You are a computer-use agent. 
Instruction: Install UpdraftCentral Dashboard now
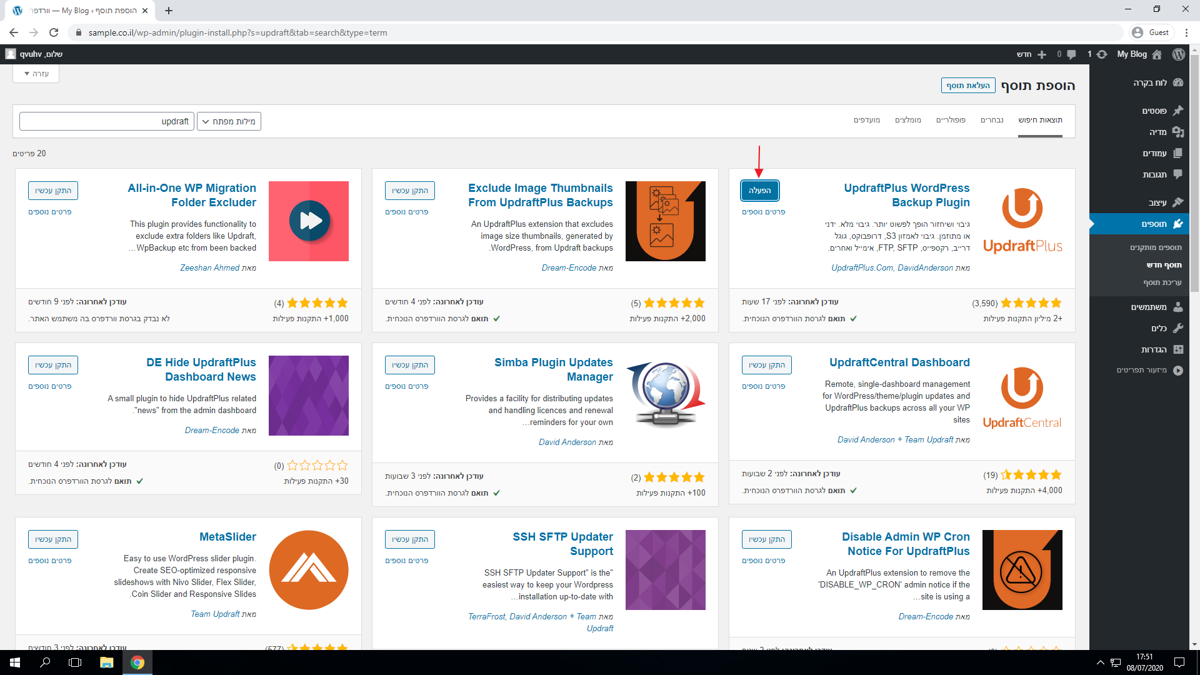tap(767, 365)
